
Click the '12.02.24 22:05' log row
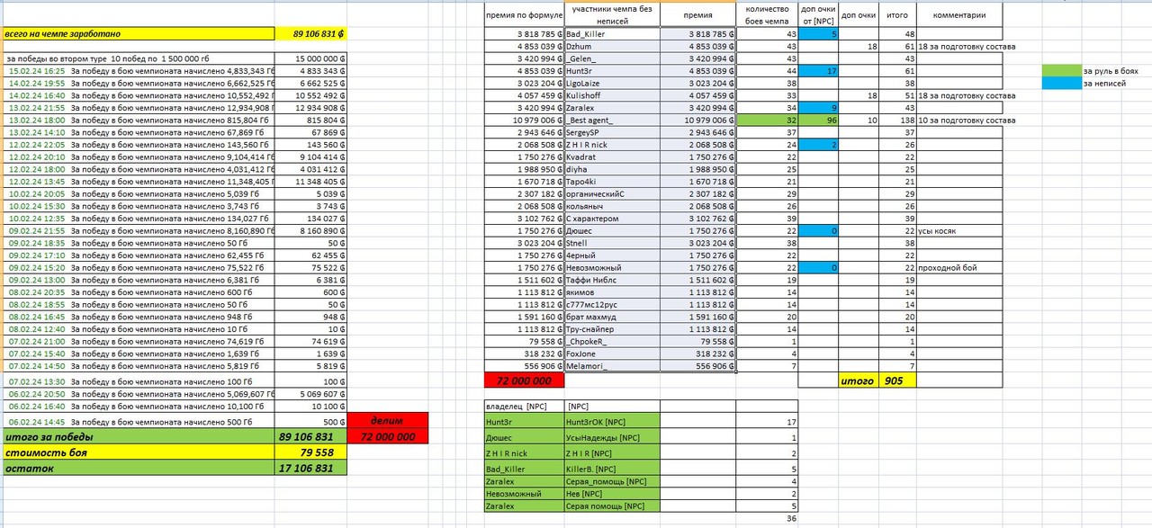(x=138, y=144)
